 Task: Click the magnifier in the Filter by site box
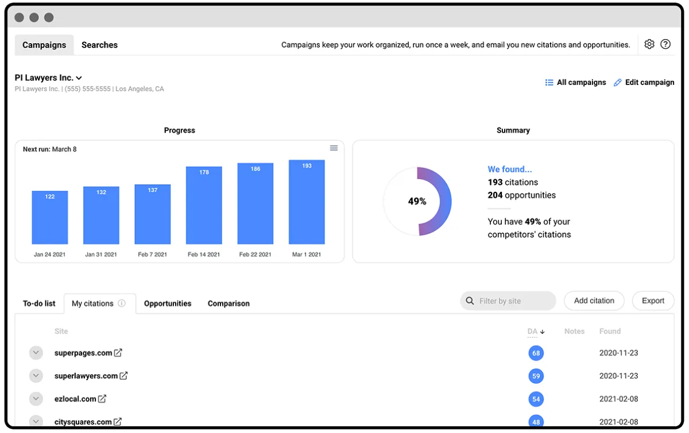[470, 300]
